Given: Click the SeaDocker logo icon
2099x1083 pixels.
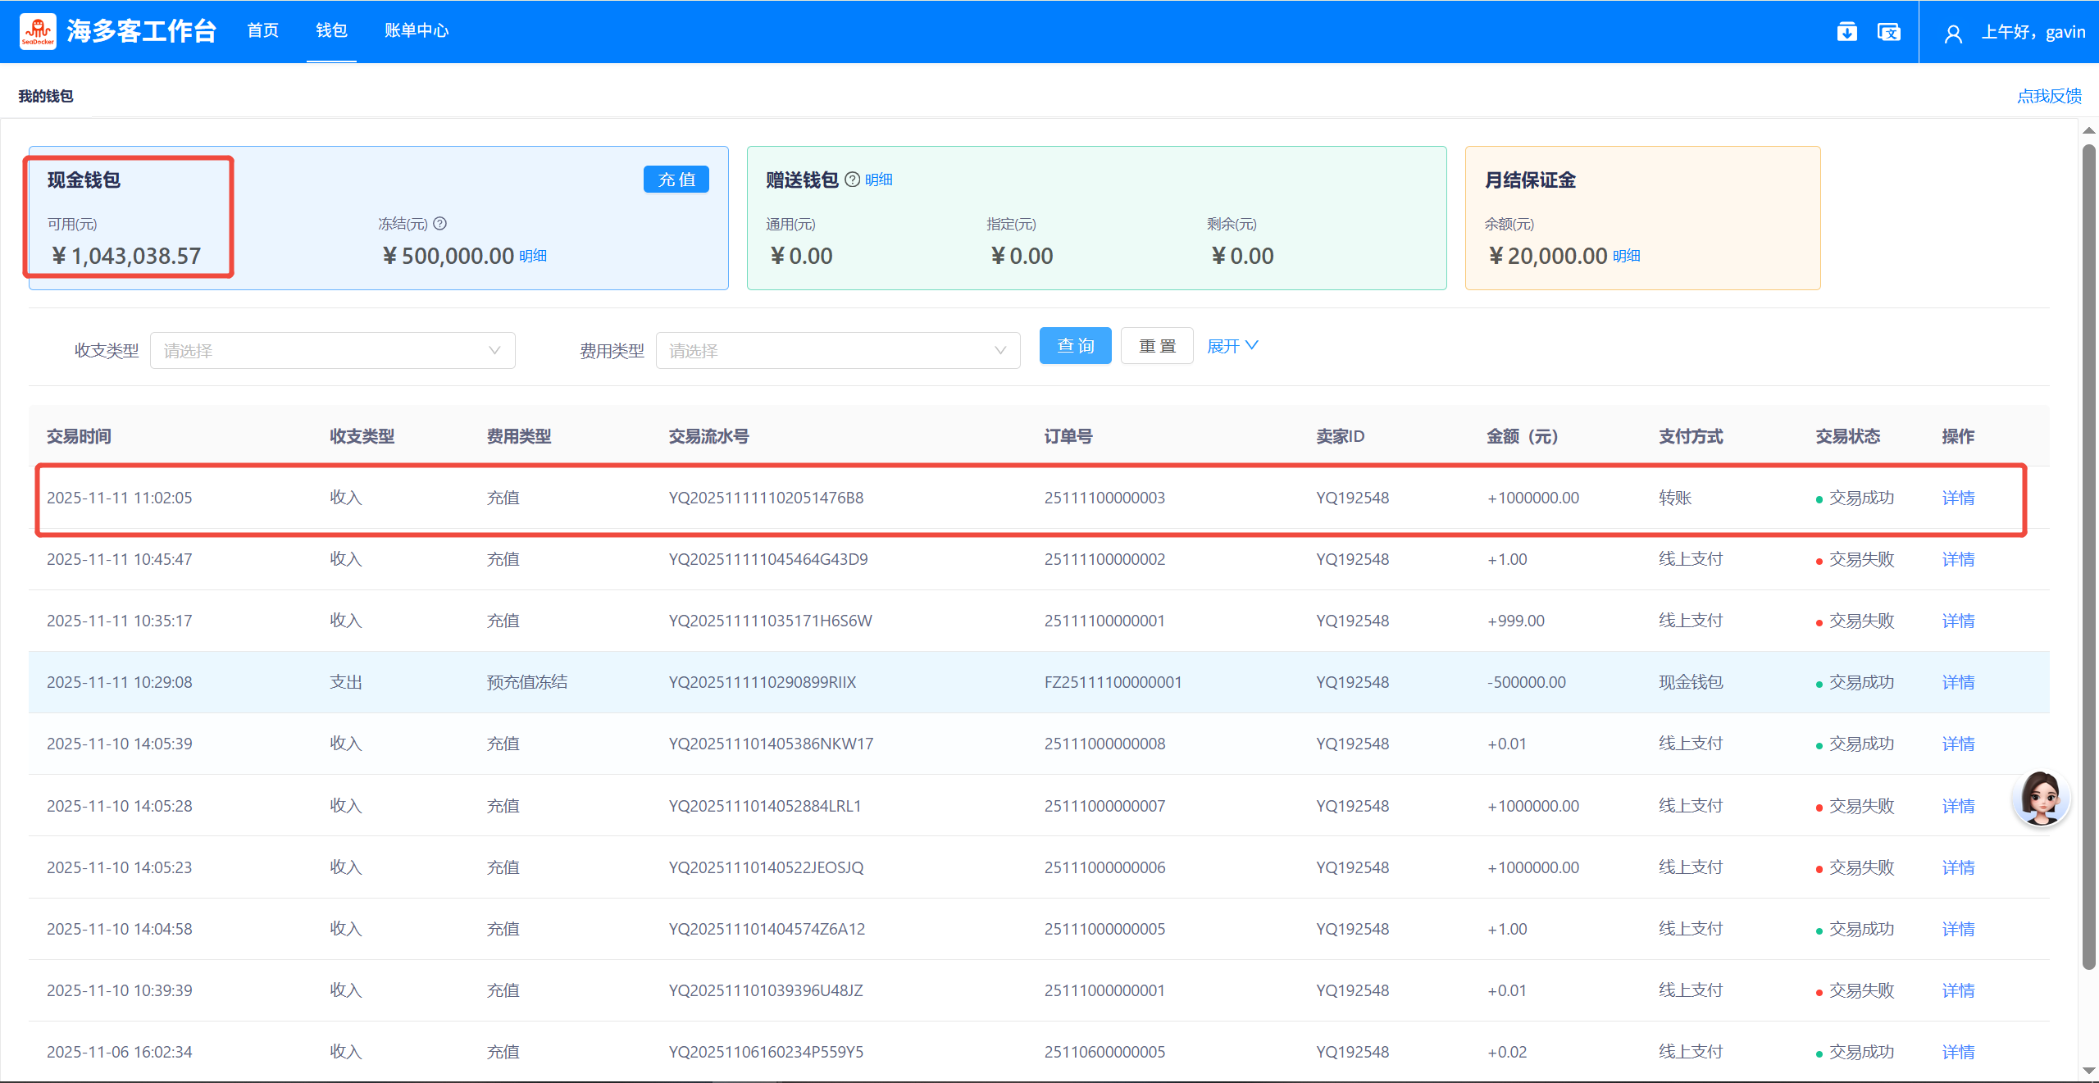Looking at the screenshot, I should coord(38,31).
